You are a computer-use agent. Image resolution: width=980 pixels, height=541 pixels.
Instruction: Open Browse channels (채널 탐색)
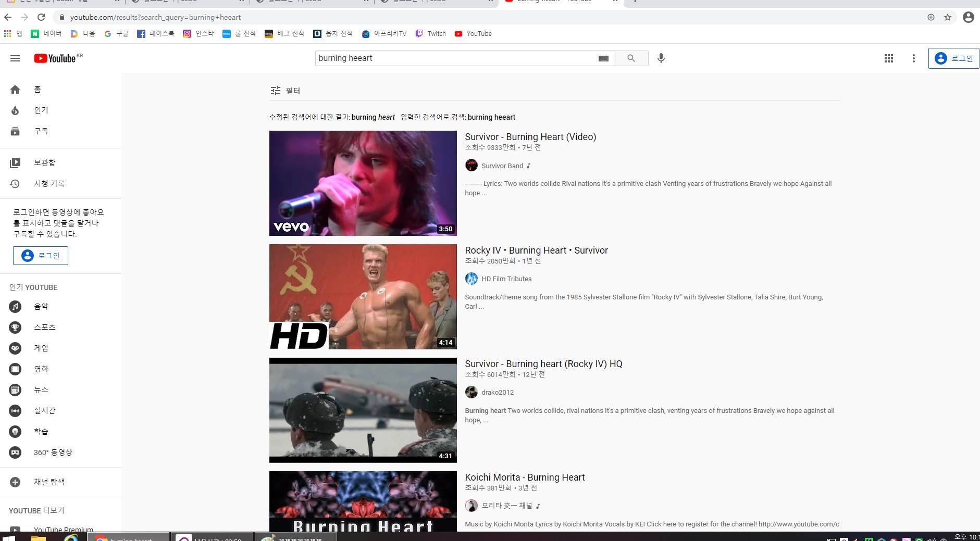tap(60, 482)
